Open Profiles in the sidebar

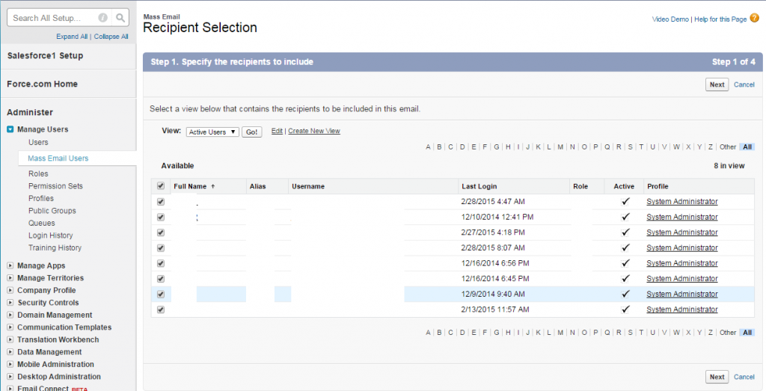click(41, 198)
